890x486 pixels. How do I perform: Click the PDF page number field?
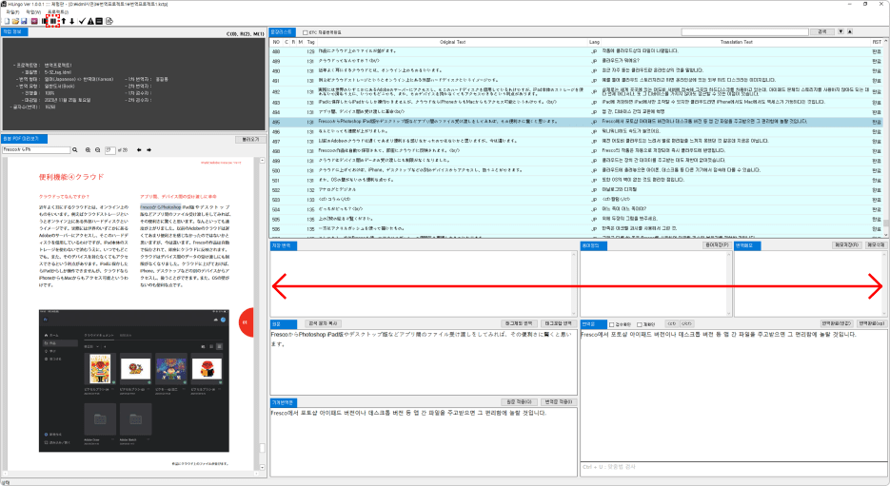tap(110, 149)
